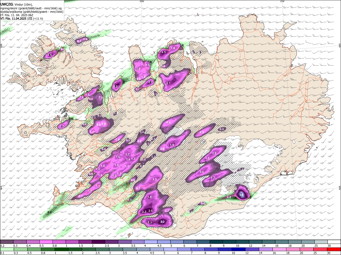
Task: Select the '2.1' value in the northern highlands
Action: point(168,83)
